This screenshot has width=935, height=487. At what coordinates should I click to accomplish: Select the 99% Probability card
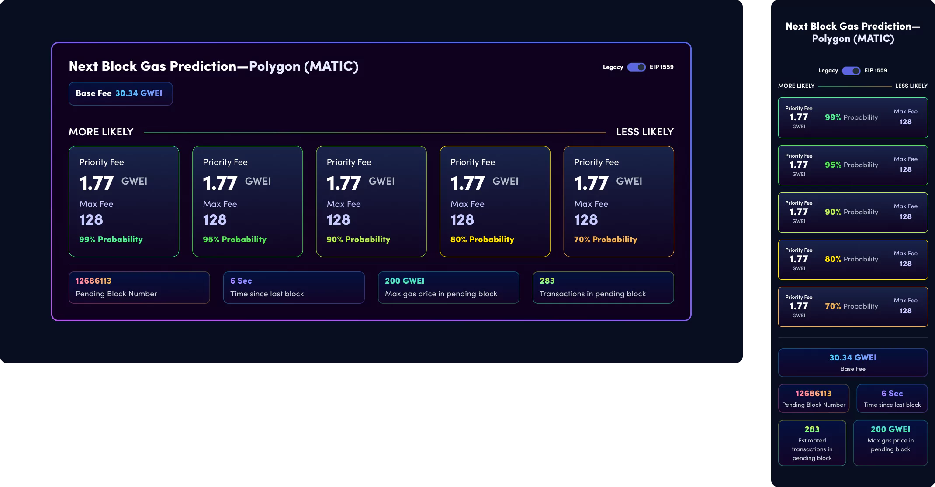[124, 201]
